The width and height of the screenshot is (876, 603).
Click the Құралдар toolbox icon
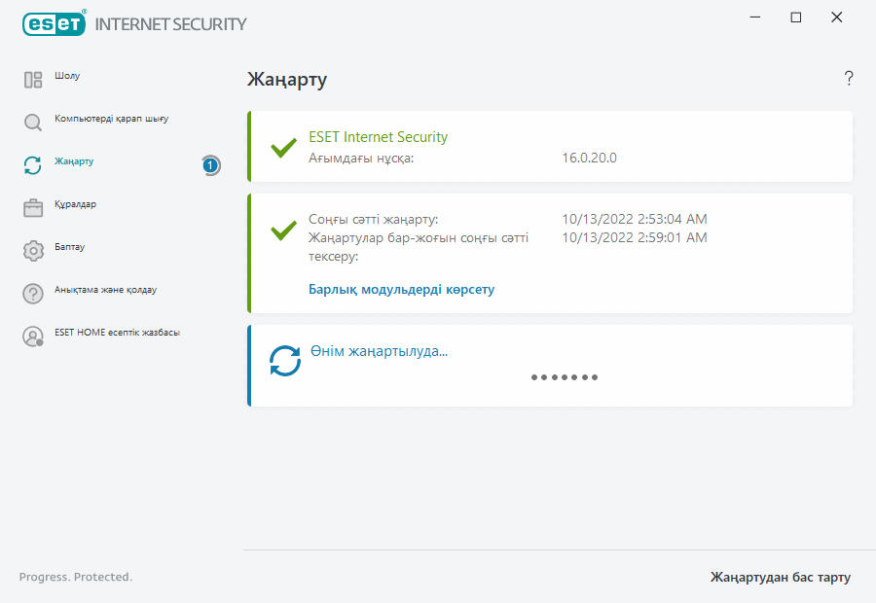tap(33, 208)
